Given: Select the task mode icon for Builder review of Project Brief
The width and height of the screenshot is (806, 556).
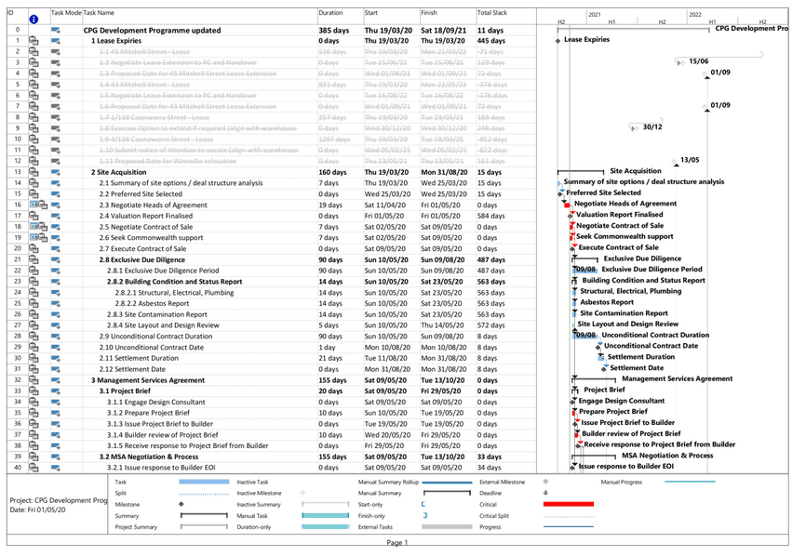Looking at the screenshot, I should coord(56,435).
